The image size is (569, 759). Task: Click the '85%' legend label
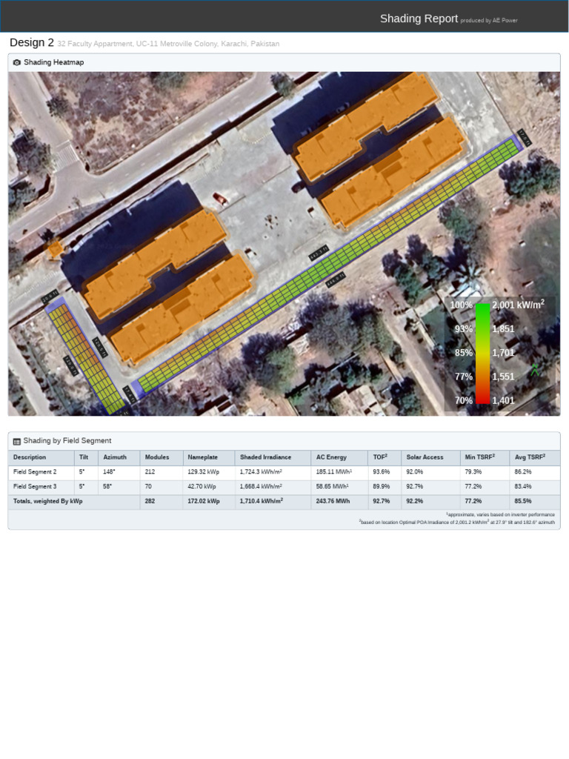(x=464, y=353)
